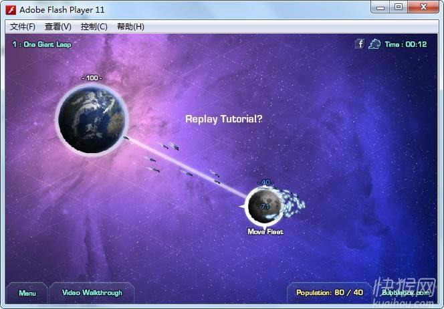This screenshot has height=309, width=444.
Task: Click the Adobe Flash Player title bar icon
Action: point(11,10)
